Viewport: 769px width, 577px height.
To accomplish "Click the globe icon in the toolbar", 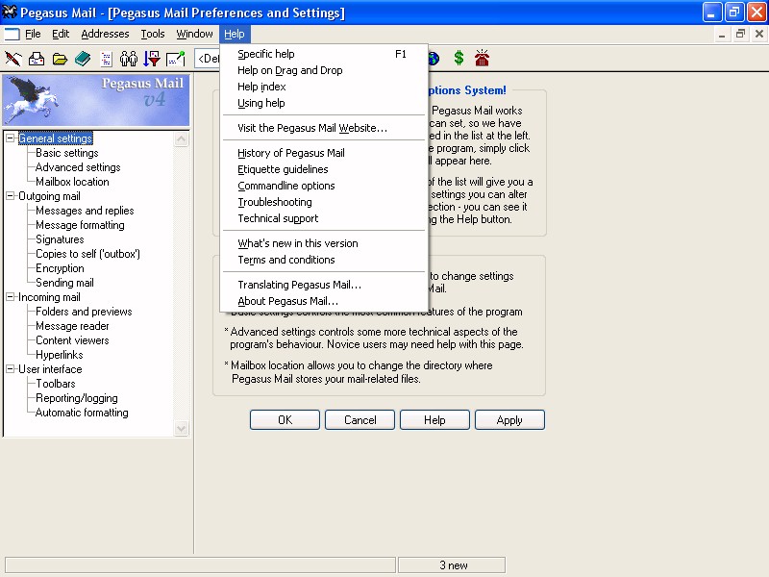I will coord(434,59).
